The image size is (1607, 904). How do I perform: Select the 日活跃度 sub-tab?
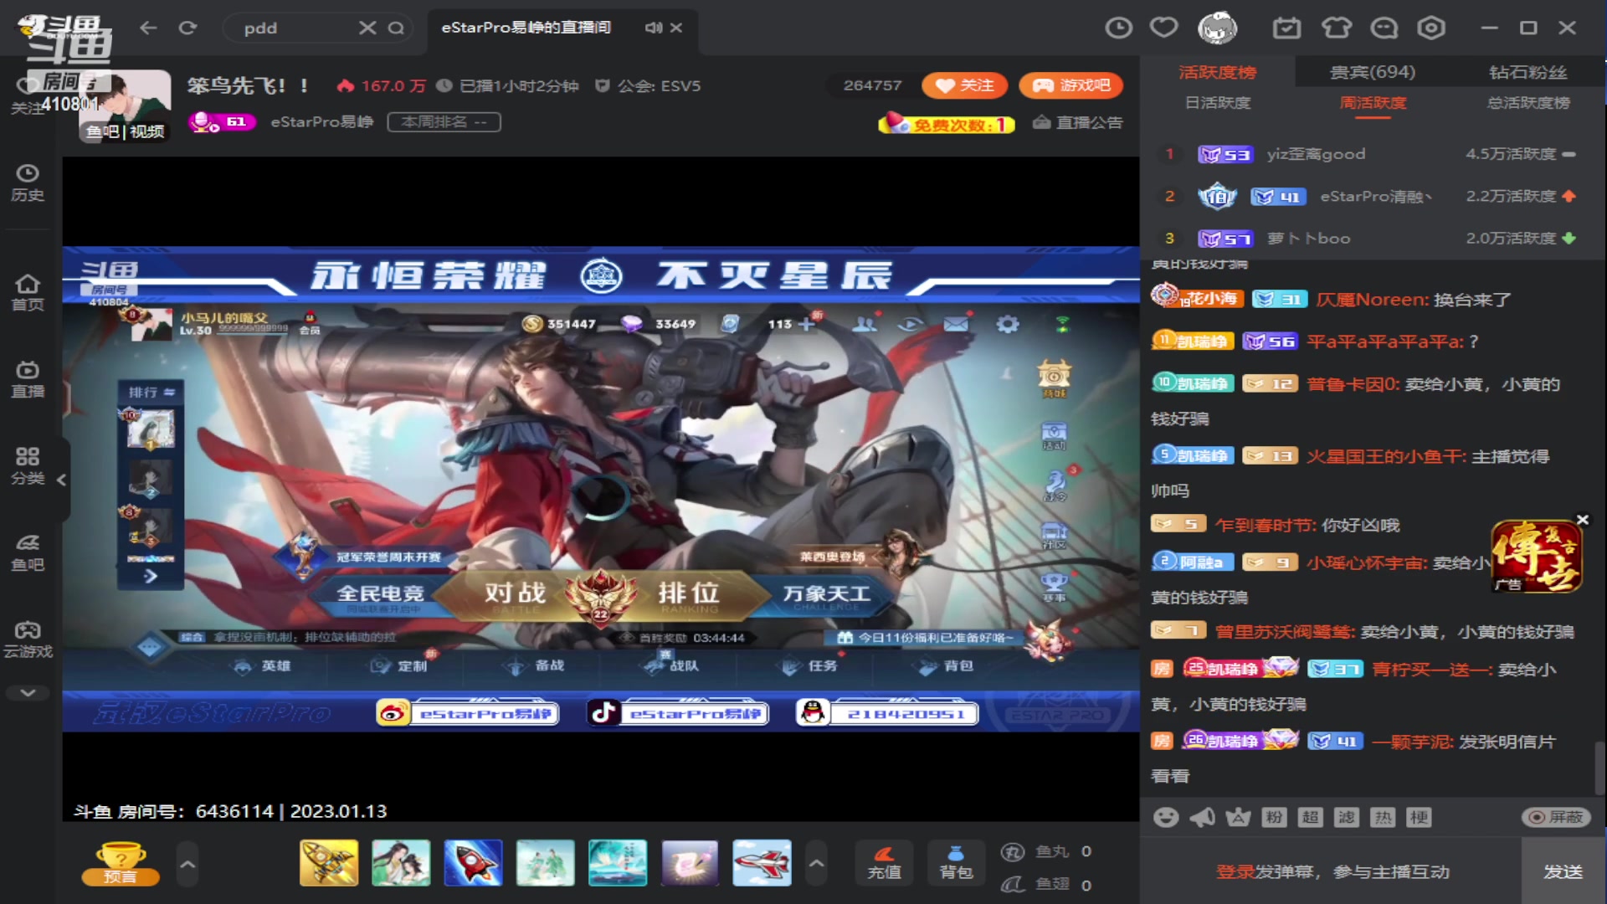(x=1218, y=103)
